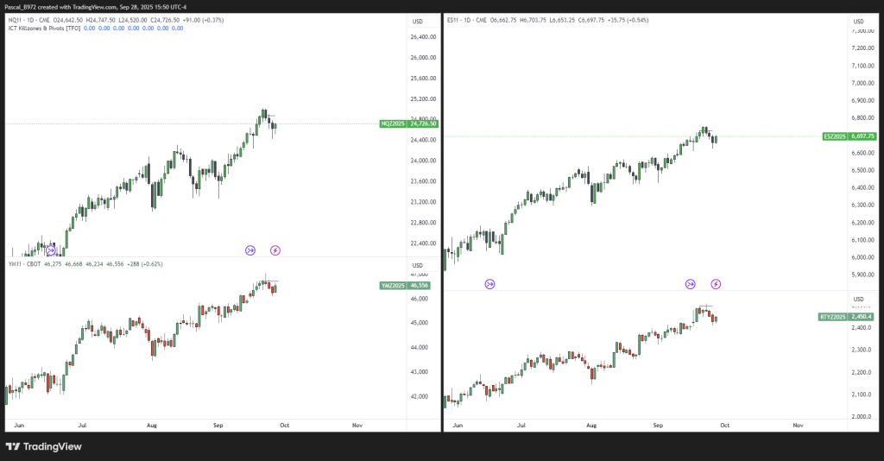Screen dimensions: 884x461
Task: Expand USD currency selector on RTY chart
Action: tap(858, 297)
